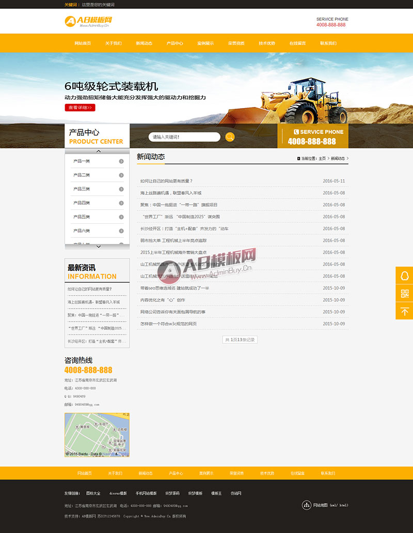Image resolution: width=413 pixels, height=533 pixels.
Task: Open main-list article 聚焦：中国一拖挺进“一带一路”旗舰项目
Action: pos(179,205)
